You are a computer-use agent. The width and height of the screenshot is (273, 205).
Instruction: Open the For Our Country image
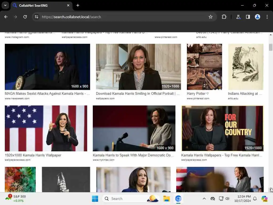[x=223, y=128]
